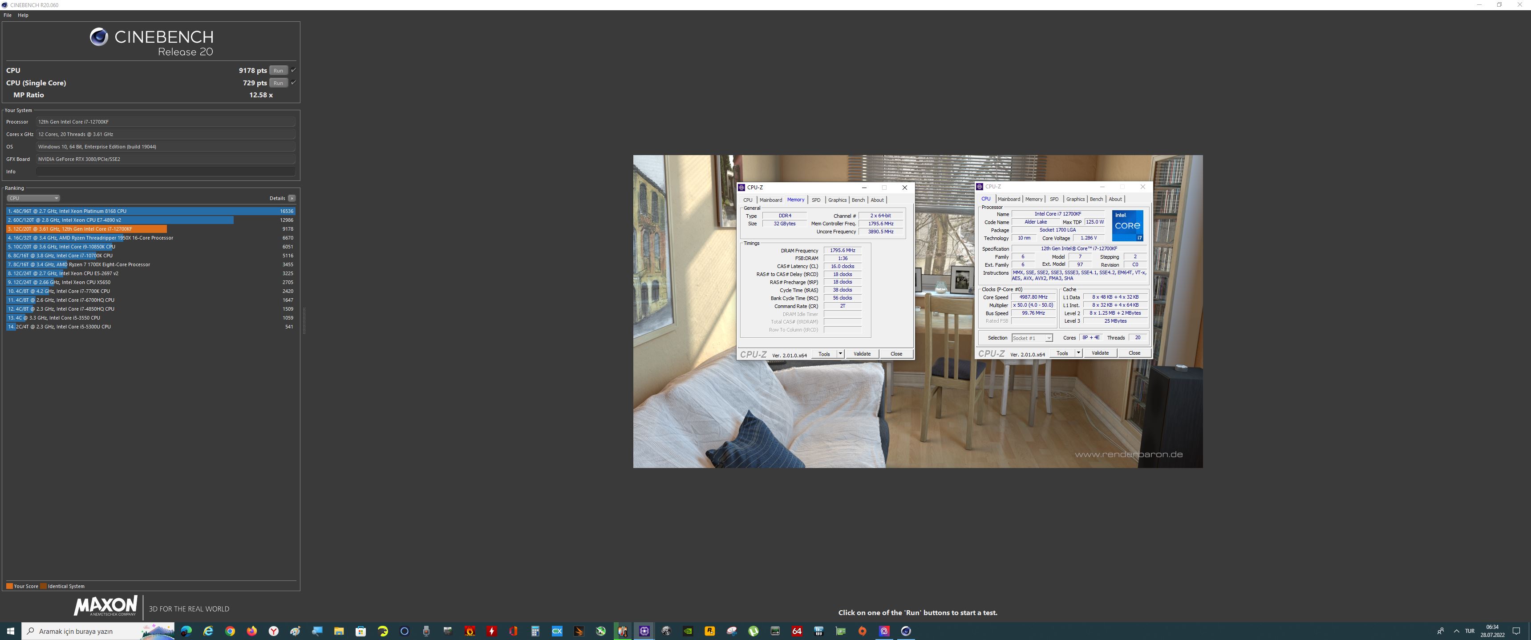Click the Intel Core i7 logo in CPU-Z
The image size is (1531, 640).
1127,226
